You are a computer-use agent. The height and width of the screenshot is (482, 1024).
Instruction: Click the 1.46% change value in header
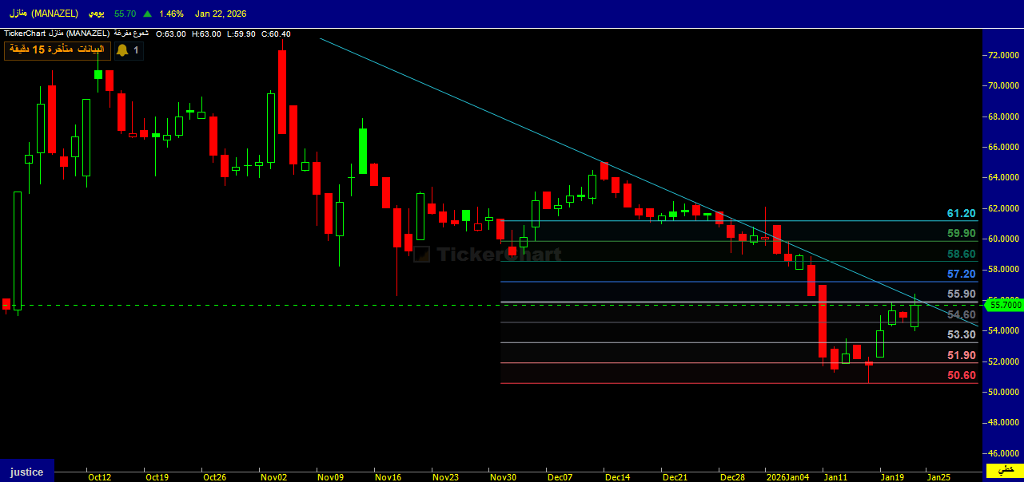[x=171, y=14]
